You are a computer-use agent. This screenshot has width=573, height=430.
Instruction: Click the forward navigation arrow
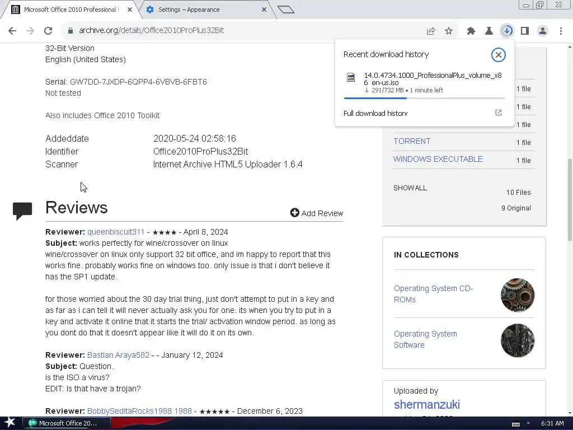click(x=30, y=31)
